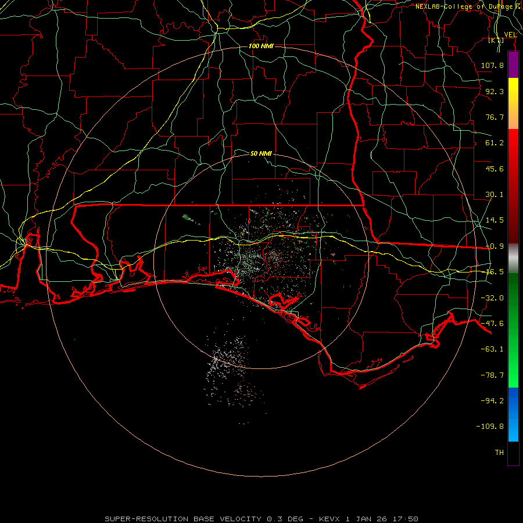
Task: Select the -78.7 legend value
Action: pos(492,375)
